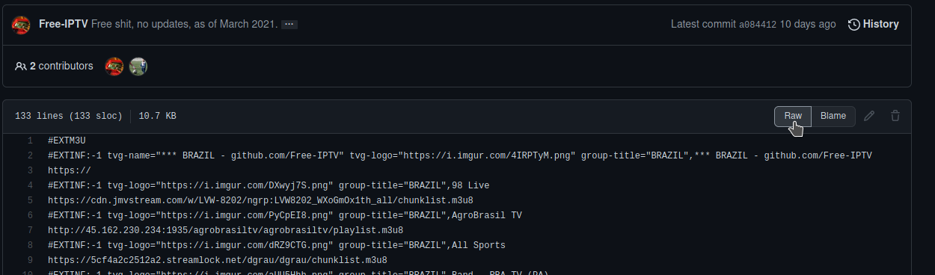This screenshot has height=275, width=935.
Task: Expand the commit message ellipsis
Action: tap(289, 25)
